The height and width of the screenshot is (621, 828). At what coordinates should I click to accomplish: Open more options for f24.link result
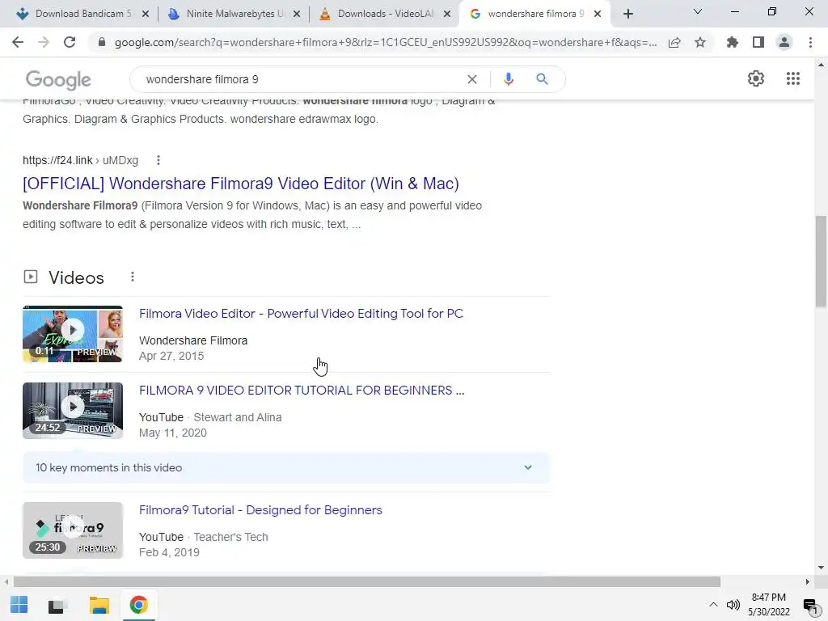(x=158, y=160)
